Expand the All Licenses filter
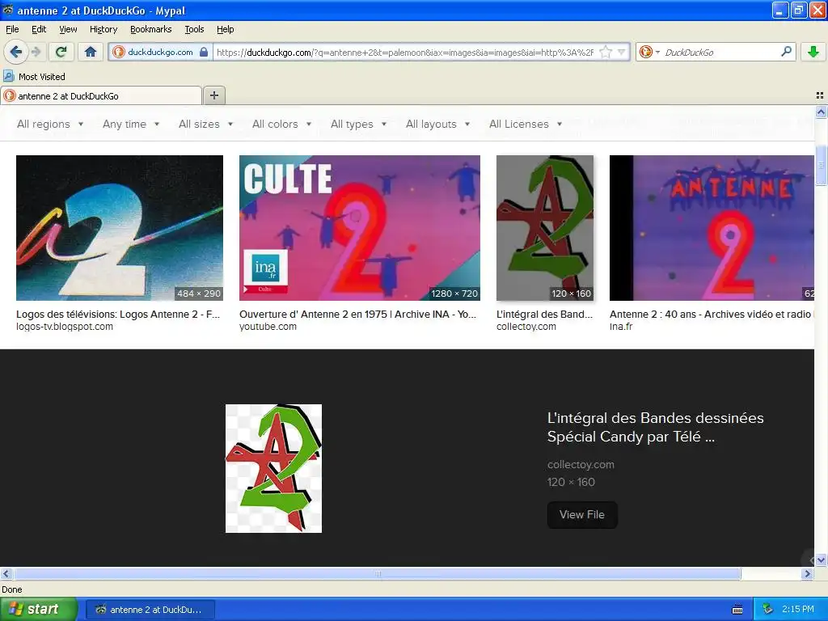 click(526, 124)
